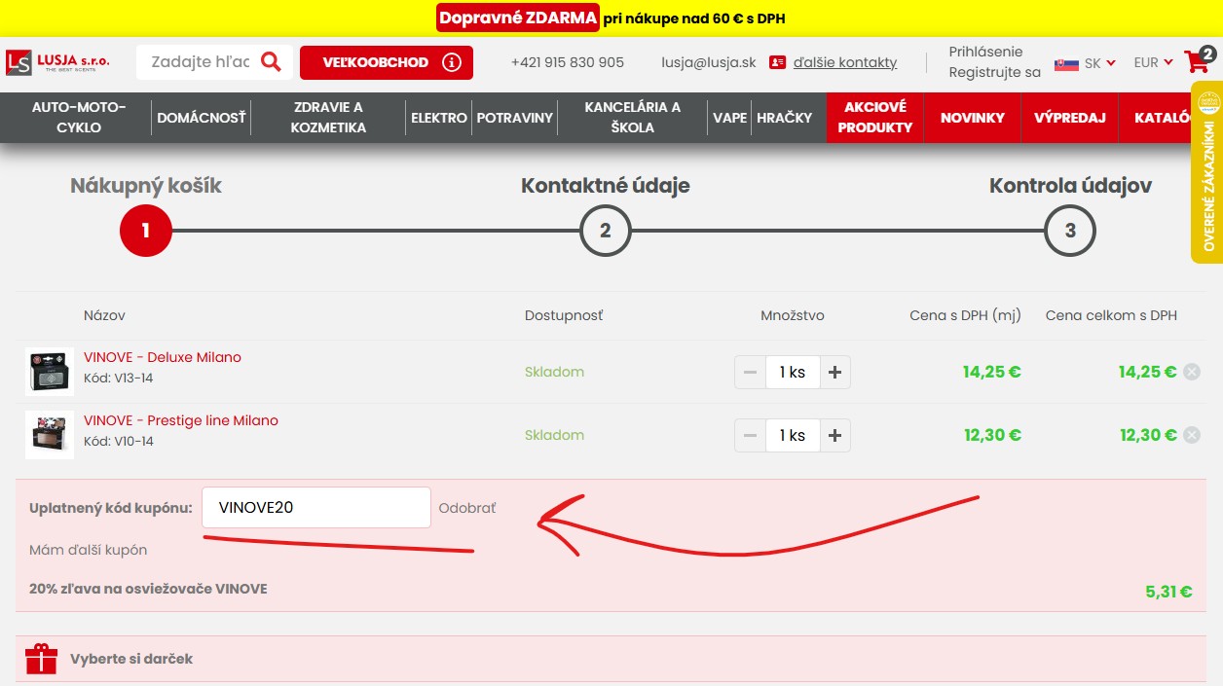1223x686 pixels.
Task: Click the coupon code input field
Action: click(x=315, y=508)
